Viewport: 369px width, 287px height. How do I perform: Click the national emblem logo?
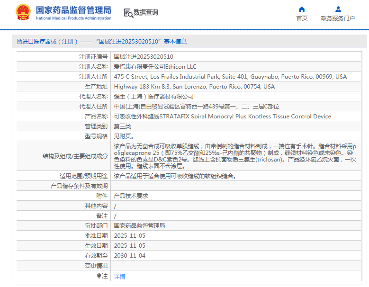point(23,12)
